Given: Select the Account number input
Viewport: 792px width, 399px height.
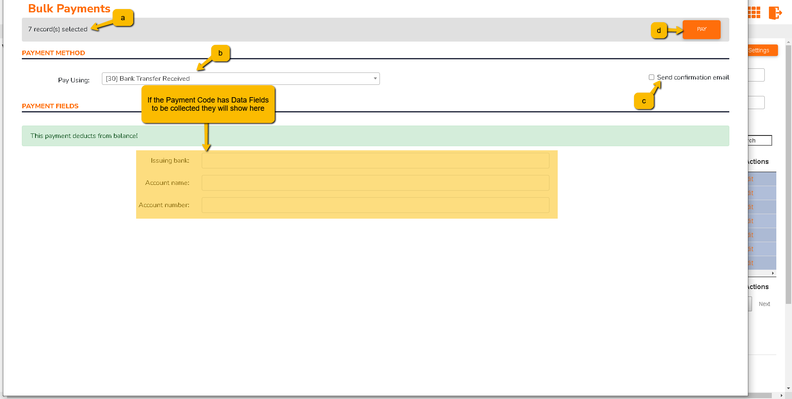Looking at the screenshot, I should click(x=375, y=205).
